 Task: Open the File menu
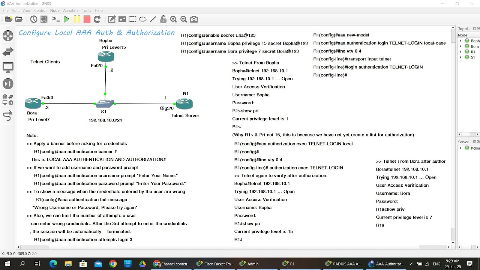[5, 10]
